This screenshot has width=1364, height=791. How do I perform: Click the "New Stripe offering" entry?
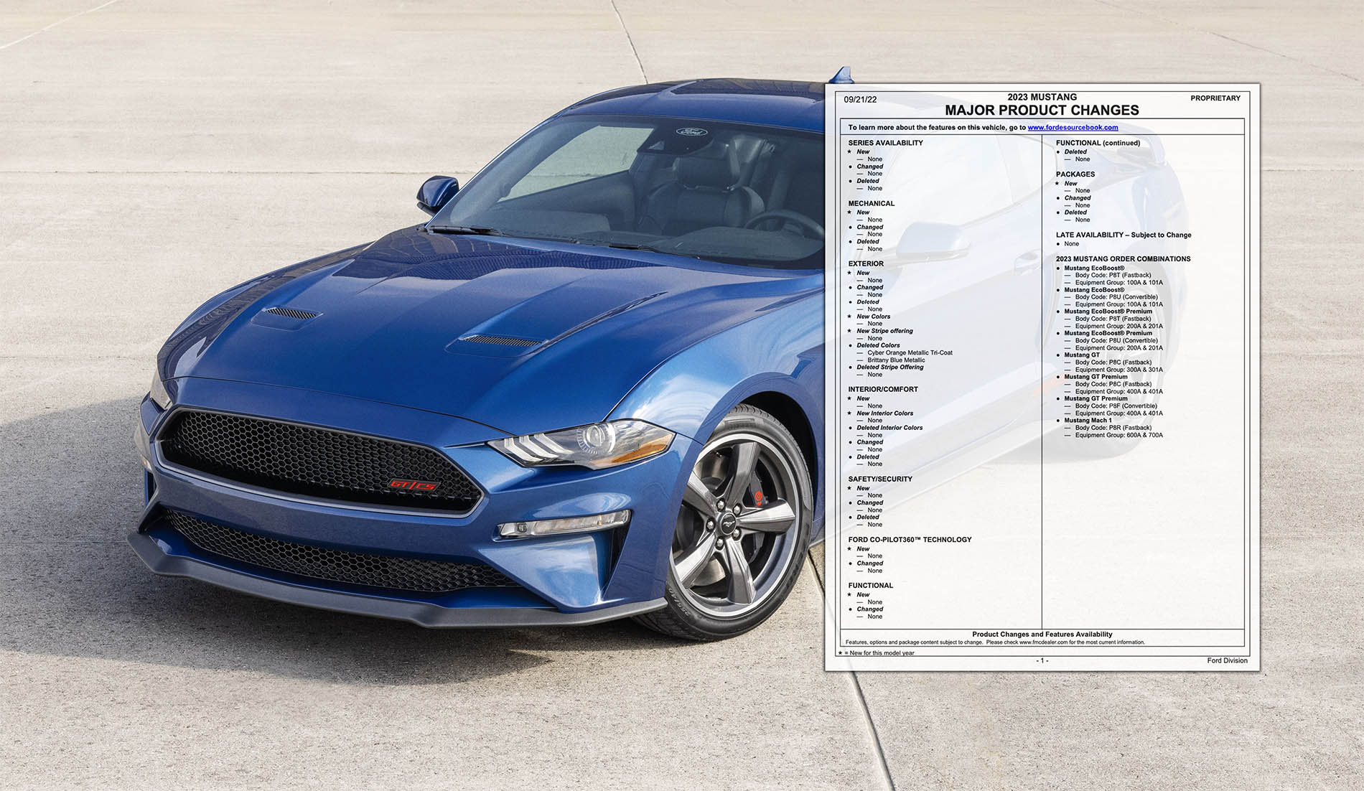(x=884, y=331)
